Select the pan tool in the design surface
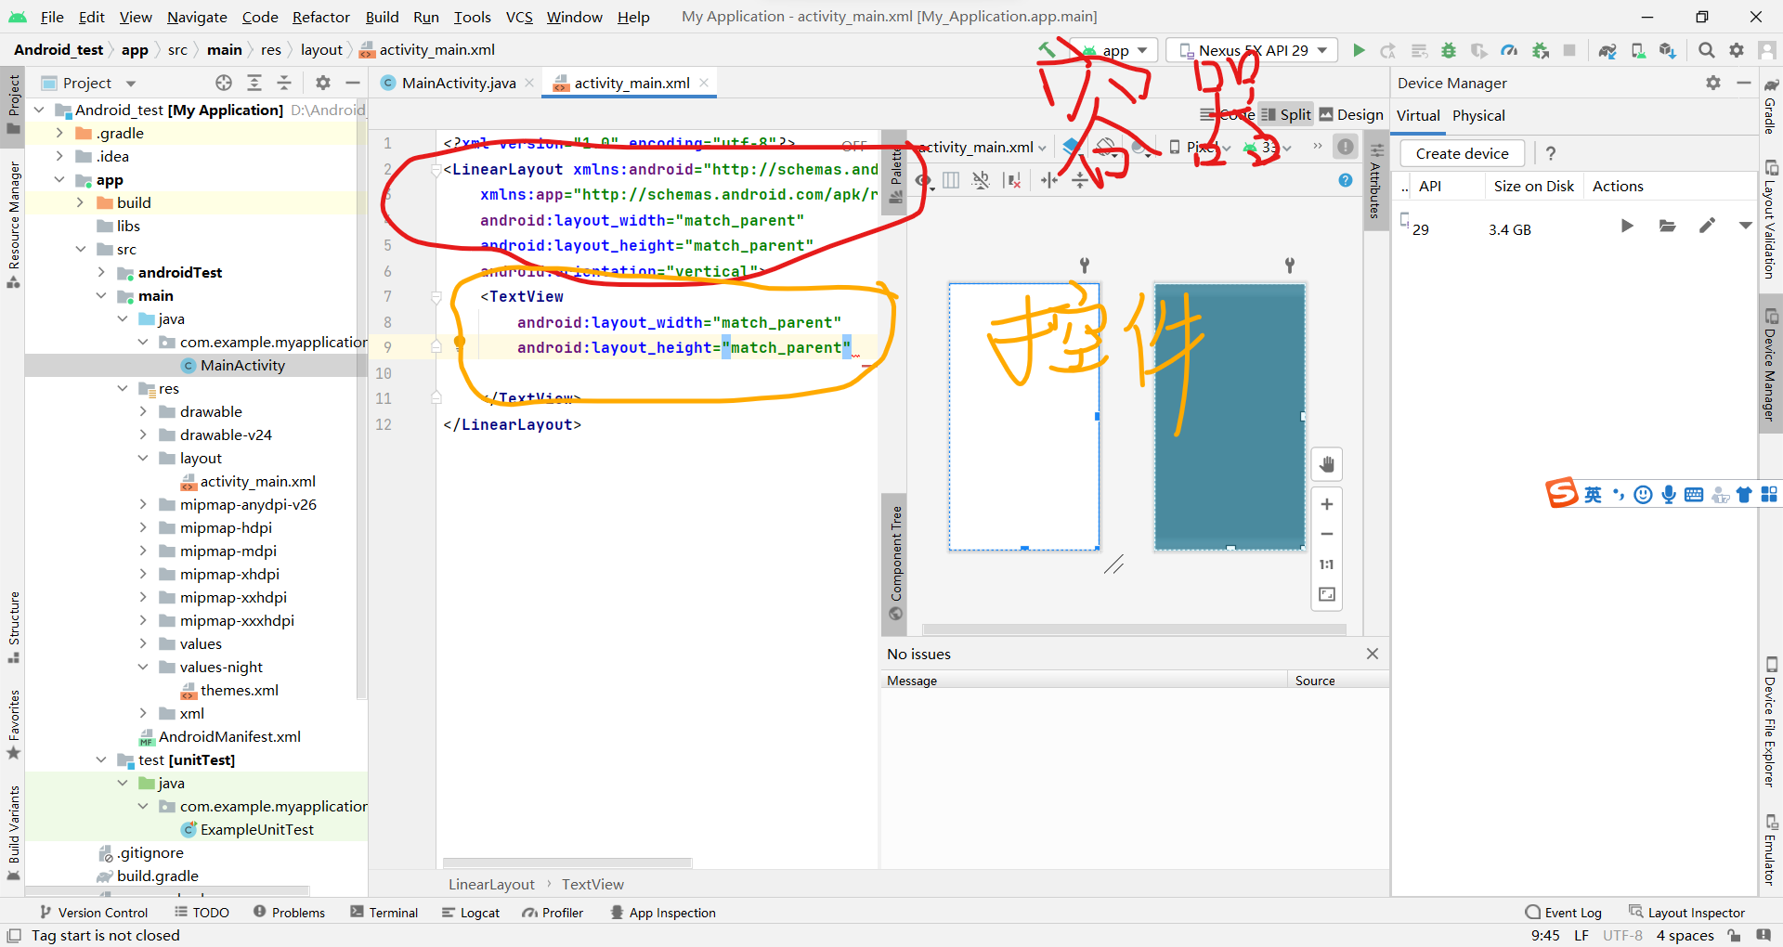The width and height of the screenshot is (1783, 947). (x=1326, y=464)
